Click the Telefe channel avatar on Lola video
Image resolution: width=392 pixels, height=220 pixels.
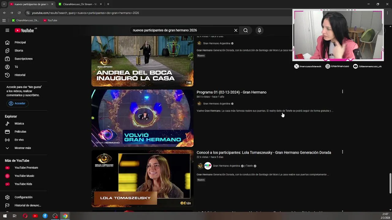[208, 166]
